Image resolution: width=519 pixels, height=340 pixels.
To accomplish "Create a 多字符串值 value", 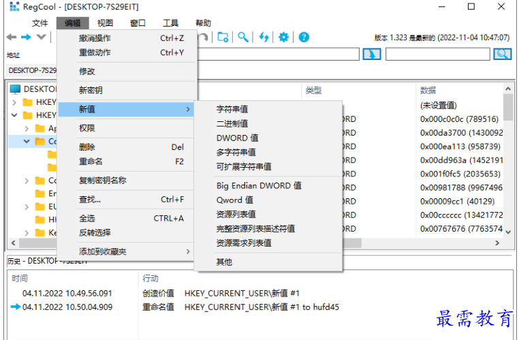I will 268,152.
